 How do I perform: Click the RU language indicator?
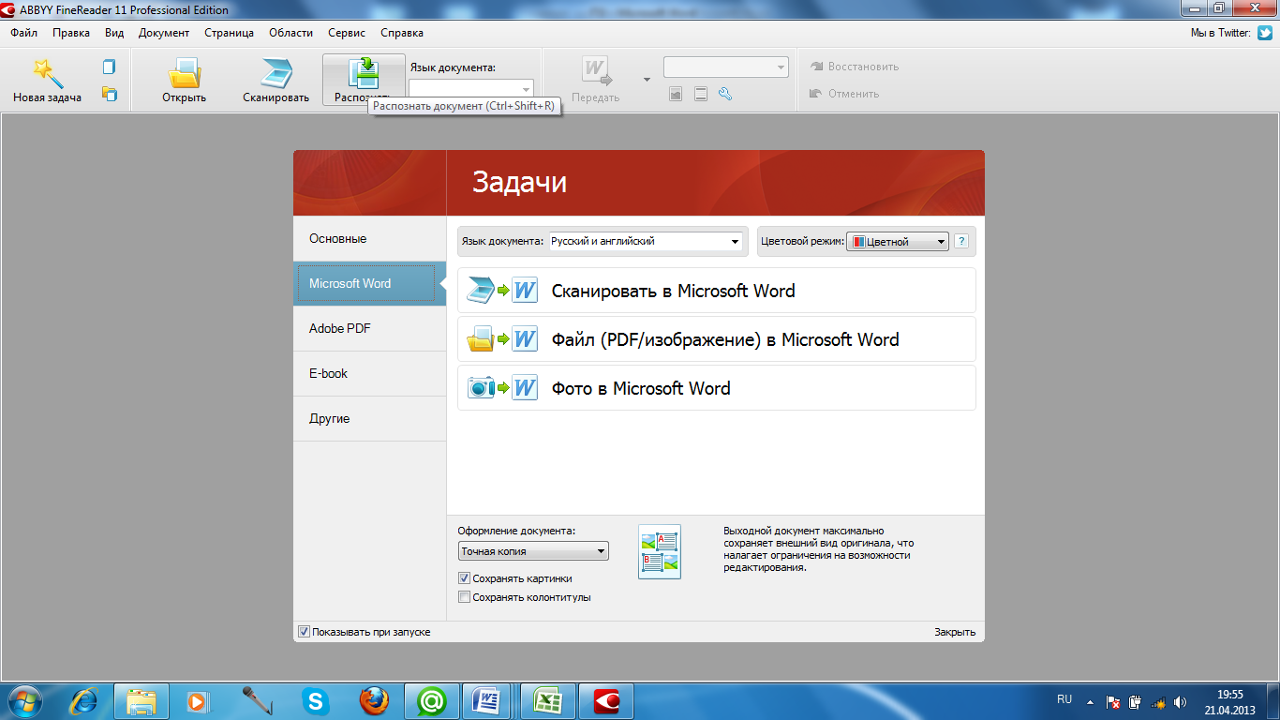point(1064,699)
